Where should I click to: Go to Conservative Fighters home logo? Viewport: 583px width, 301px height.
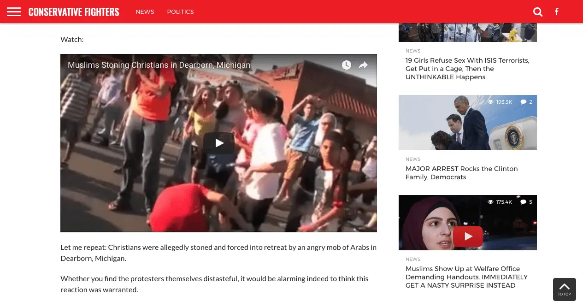tap(74, 12)
